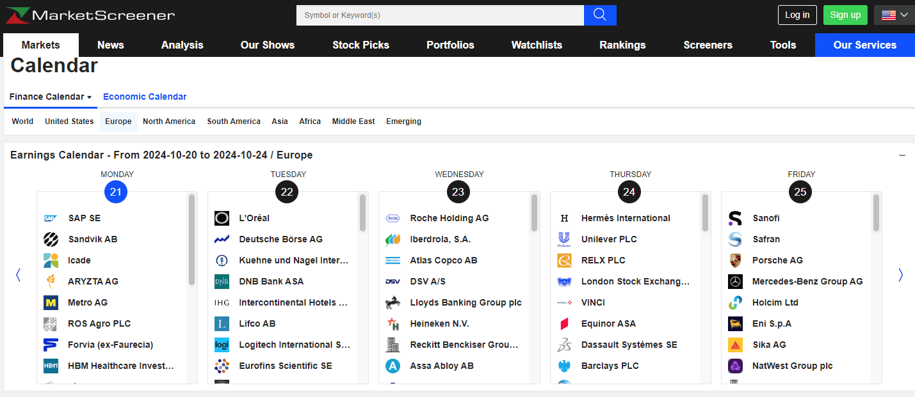Screen dimensions: 915x397
Task: Open the Hermès International link
Action: [626, 218]
